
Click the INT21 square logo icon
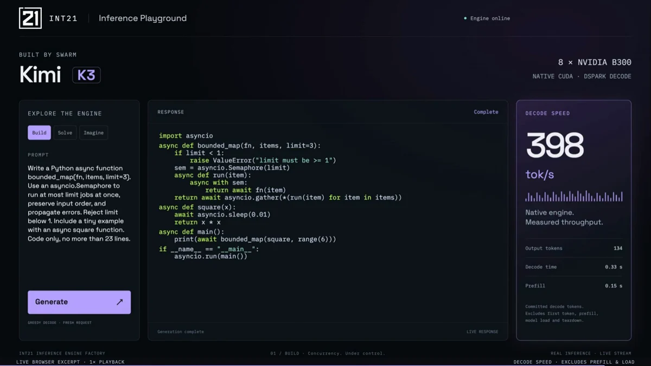point(30,18)
